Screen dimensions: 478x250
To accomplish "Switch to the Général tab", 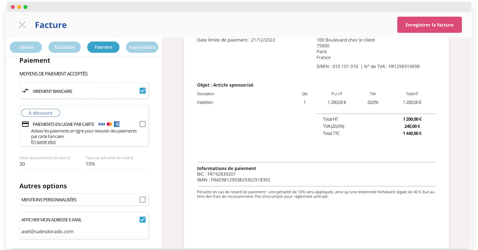I will (26, 47).
